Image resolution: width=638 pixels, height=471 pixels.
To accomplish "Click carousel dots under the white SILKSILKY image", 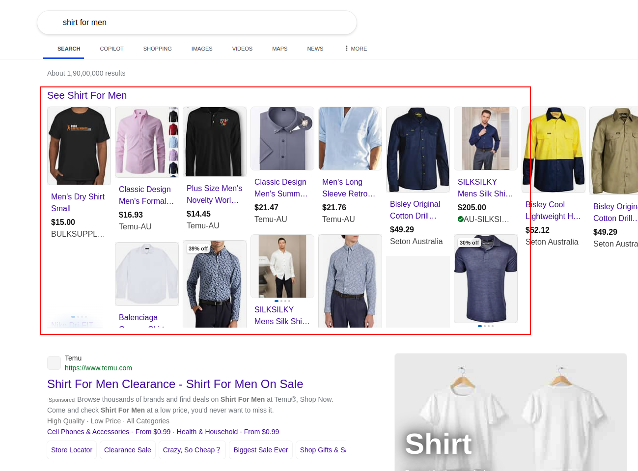I will [x=282, y=301].
